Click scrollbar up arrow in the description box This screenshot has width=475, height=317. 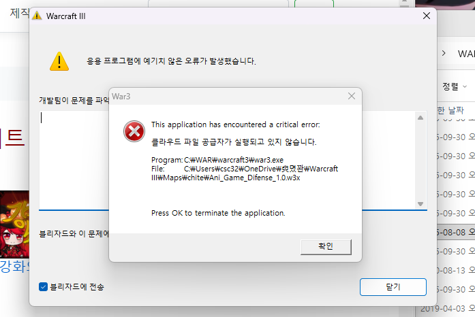click(x=420, y=117)
